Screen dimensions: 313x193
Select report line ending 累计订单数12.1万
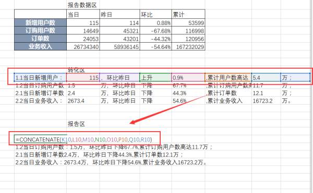tap(99, 155)
